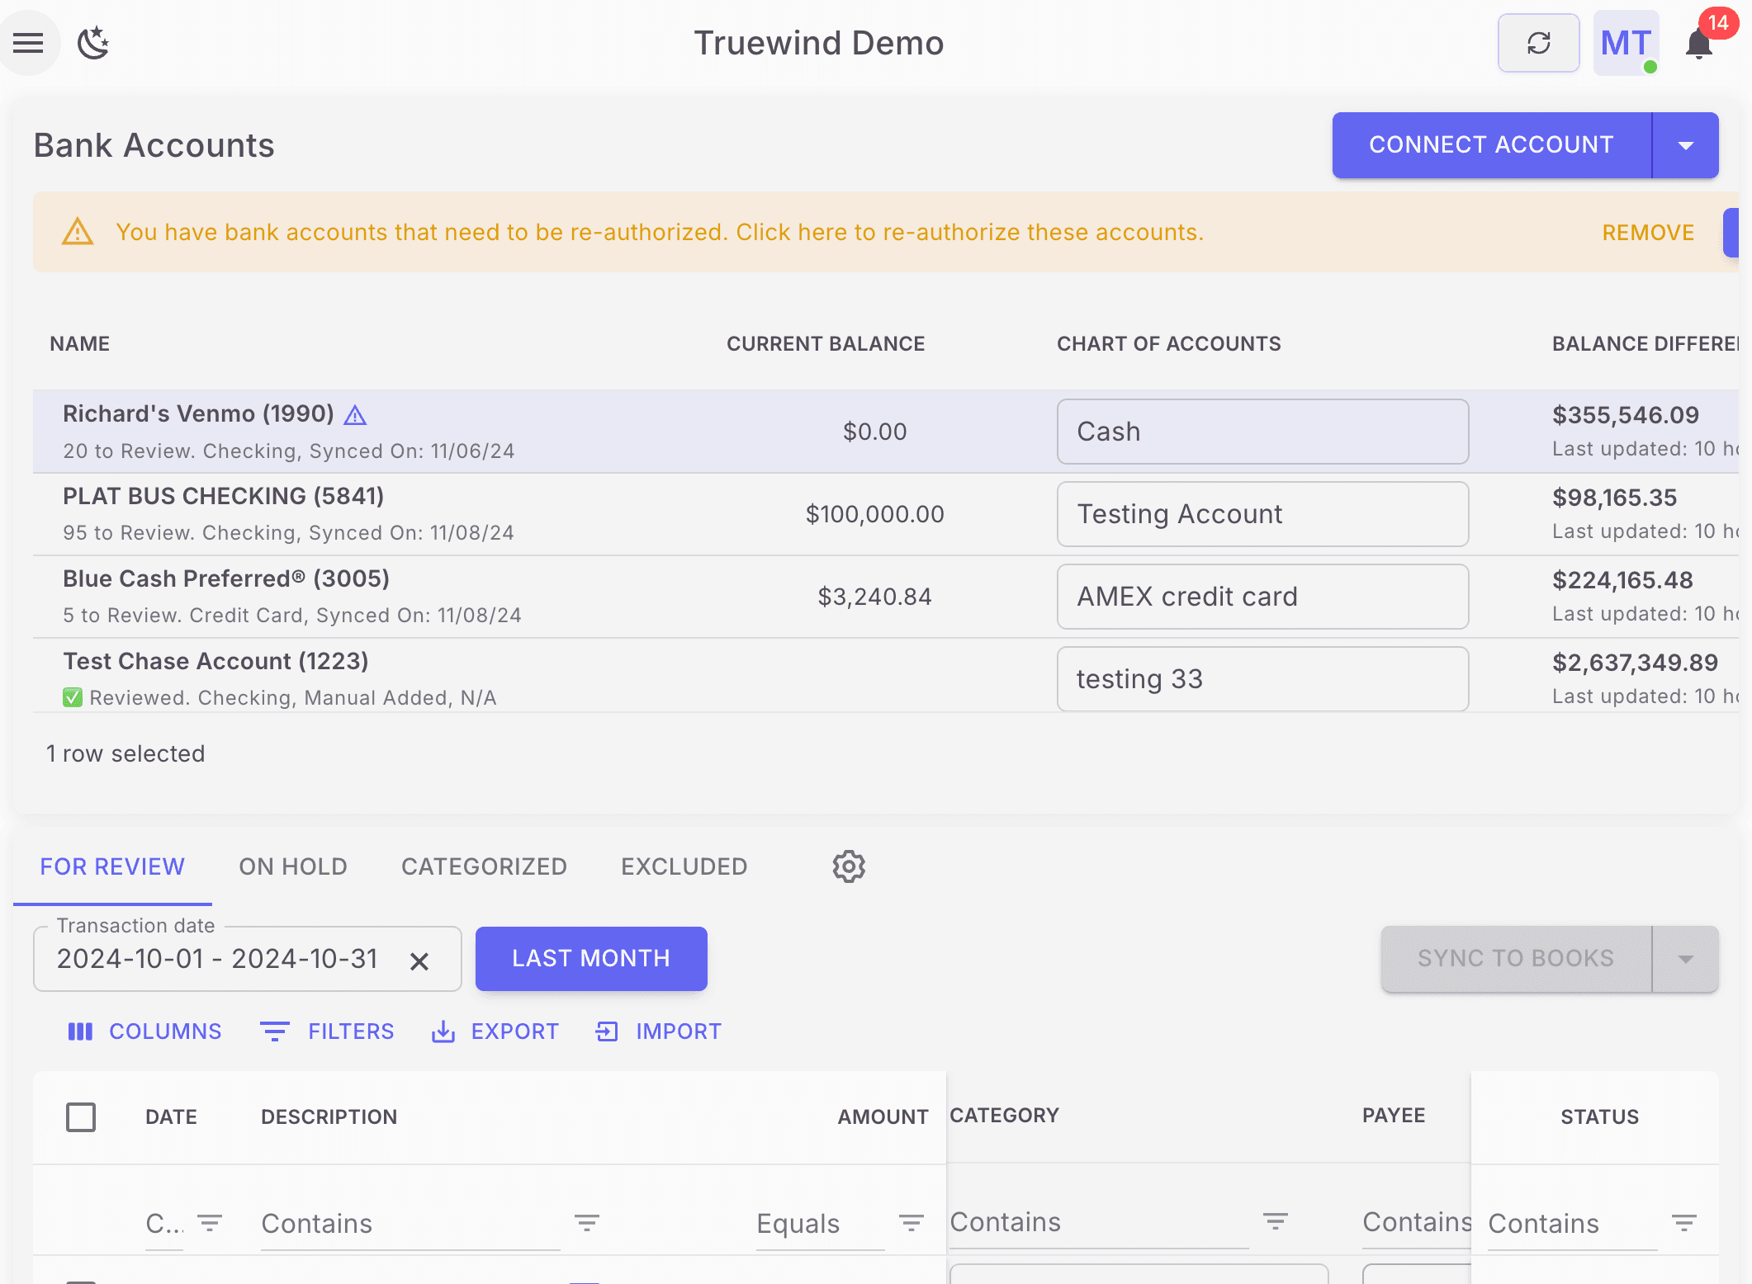1752x1284 pixels.
Task: Expand the Connect Account dropdown arrow
Action: (1685, 145)
